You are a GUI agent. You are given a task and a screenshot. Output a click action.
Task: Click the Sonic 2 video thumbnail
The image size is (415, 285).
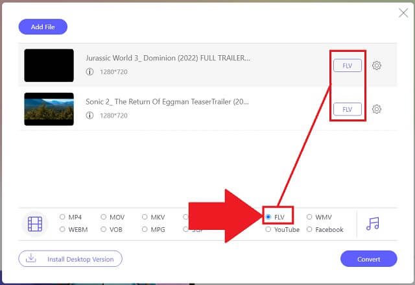click(x=49, y=109)
